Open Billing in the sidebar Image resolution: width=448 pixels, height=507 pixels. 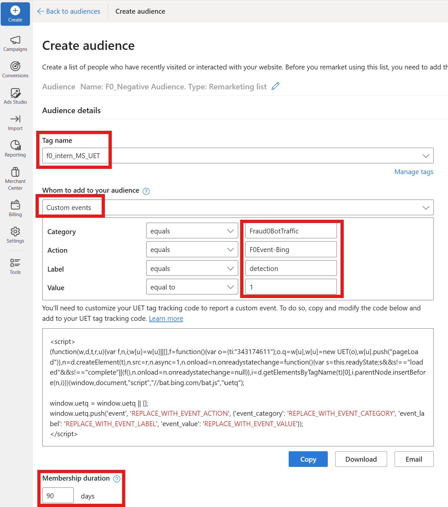coord(15,209)
